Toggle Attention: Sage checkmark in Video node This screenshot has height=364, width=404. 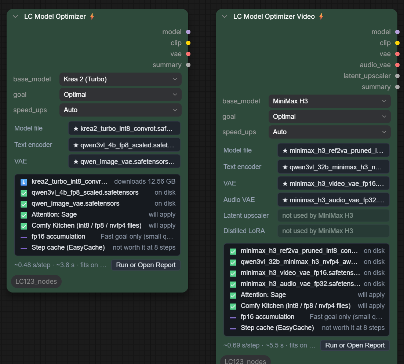(x=233, y=295)
